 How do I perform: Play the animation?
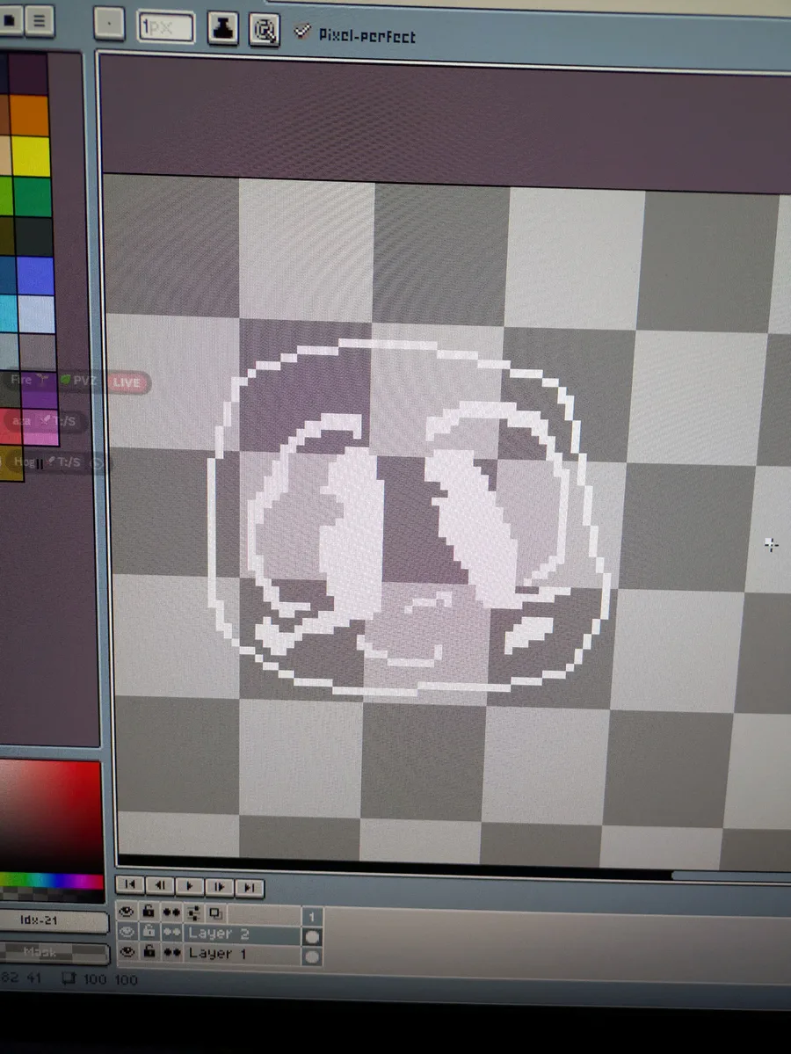coord(190,886)
